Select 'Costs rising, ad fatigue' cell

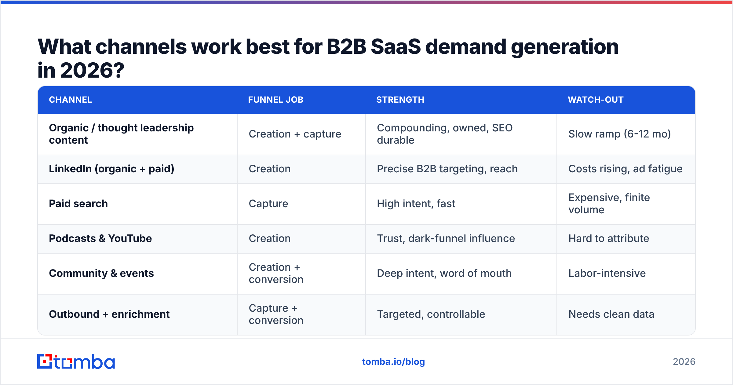coord(626,169)
